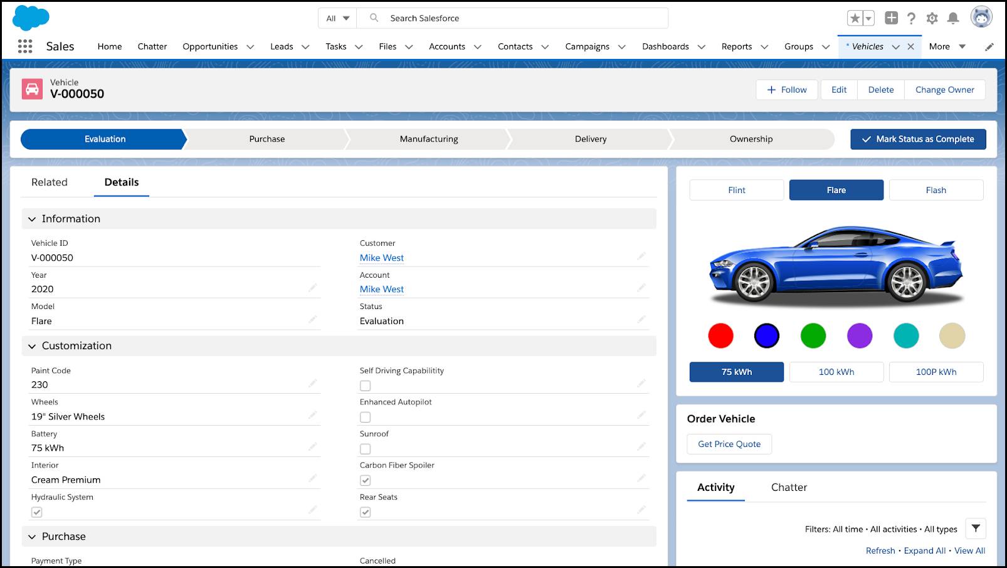Open the Mike West customer link
The width and height of the screenshot is (1007, 568).
pyautogui.click(x=382, y=258)
